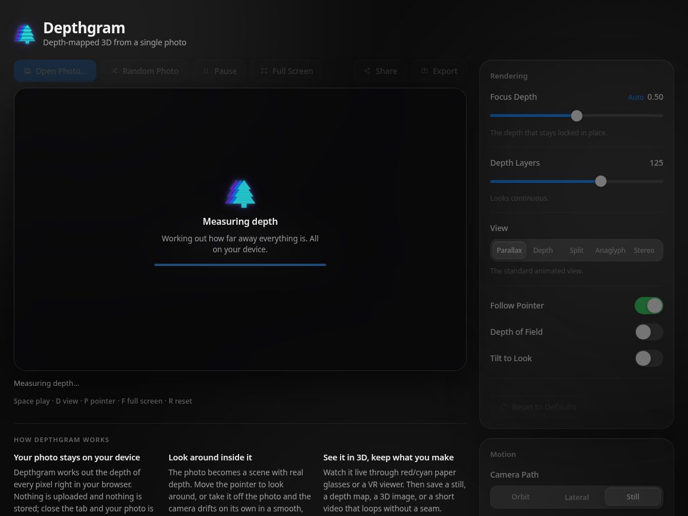Enable the Tilt to Look toggle
The image size is (688, 516).
pyautogui.click(x=648, y=358)
